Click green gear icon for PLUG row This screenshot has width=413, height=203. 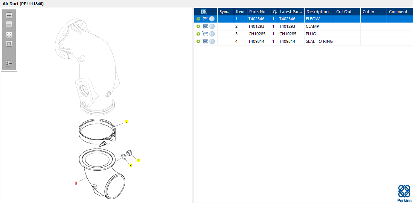coord(198,34)
